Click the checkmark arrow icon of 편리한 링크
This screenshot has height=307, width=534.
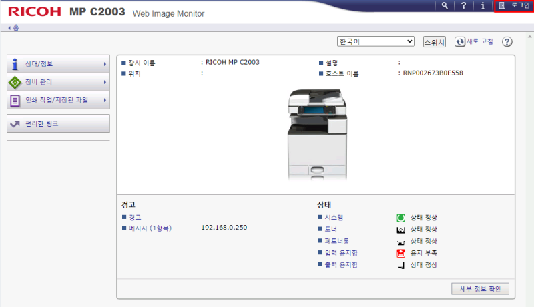tap(15, 124)
